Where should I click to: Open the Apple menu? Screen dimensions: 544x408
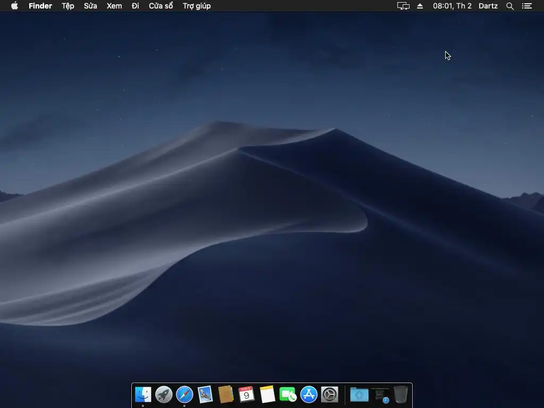click(x=14, y=6)
